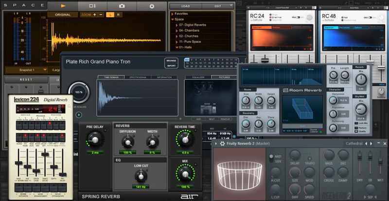Toggle the MID/SIDE switch in Fruity Reeverb
The image size is (389, 201).
pyautogui.click(x=271, y=159)
